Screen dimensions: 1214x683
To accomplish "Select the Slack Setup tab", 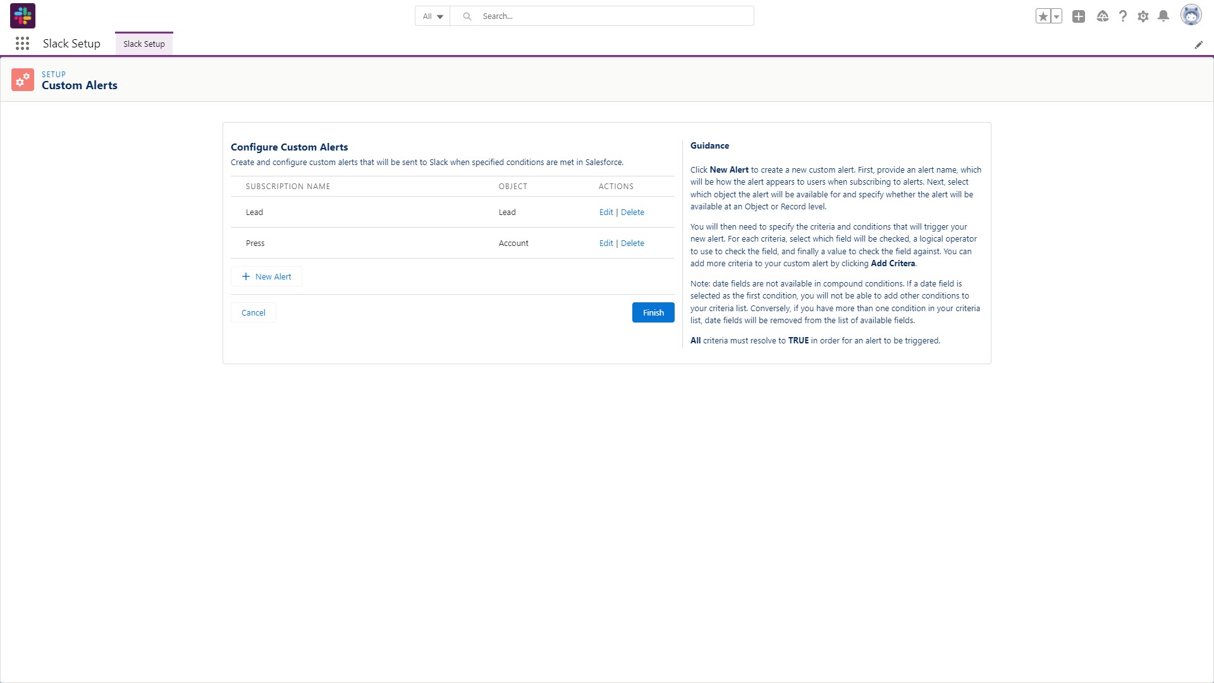I will pyautogui.click(x=144, y=44).
